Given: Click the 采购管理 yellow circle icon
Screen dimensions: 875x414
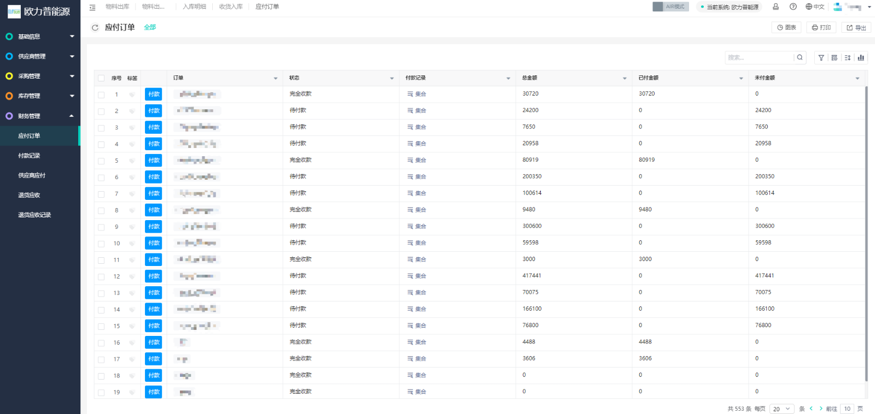Looking at the screenshot, I should (x=9, y=76).
